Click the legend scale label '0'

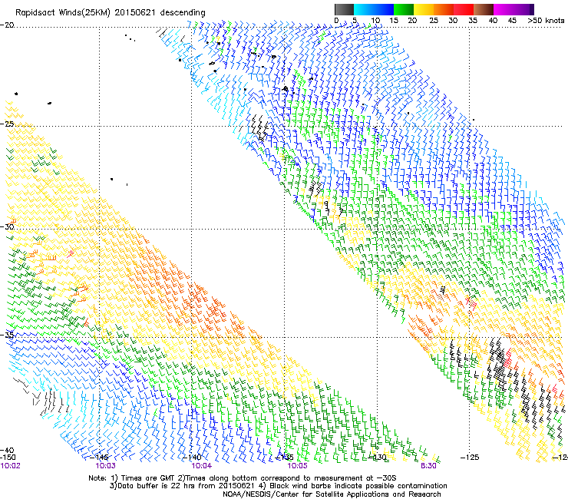336,21
